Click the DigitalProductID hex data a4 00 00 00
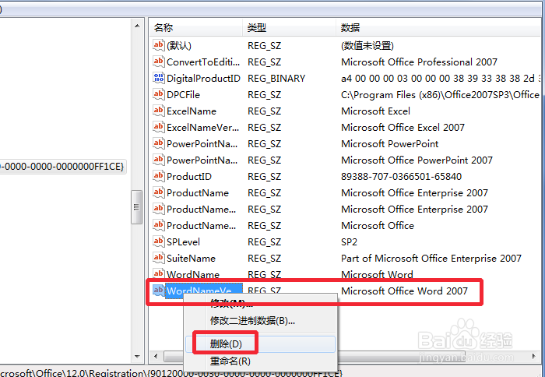Viewport: 545px width, 377px height. click(441, 78)
